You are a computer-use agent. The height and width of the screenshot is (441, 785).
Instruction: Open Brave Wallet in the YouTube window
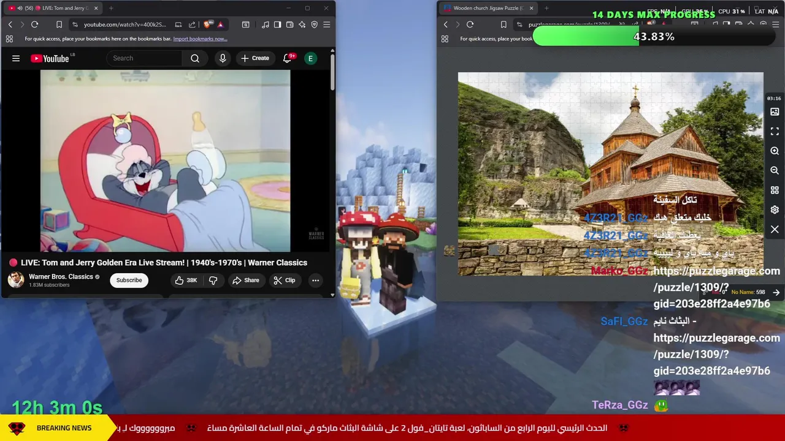(289, 24)
